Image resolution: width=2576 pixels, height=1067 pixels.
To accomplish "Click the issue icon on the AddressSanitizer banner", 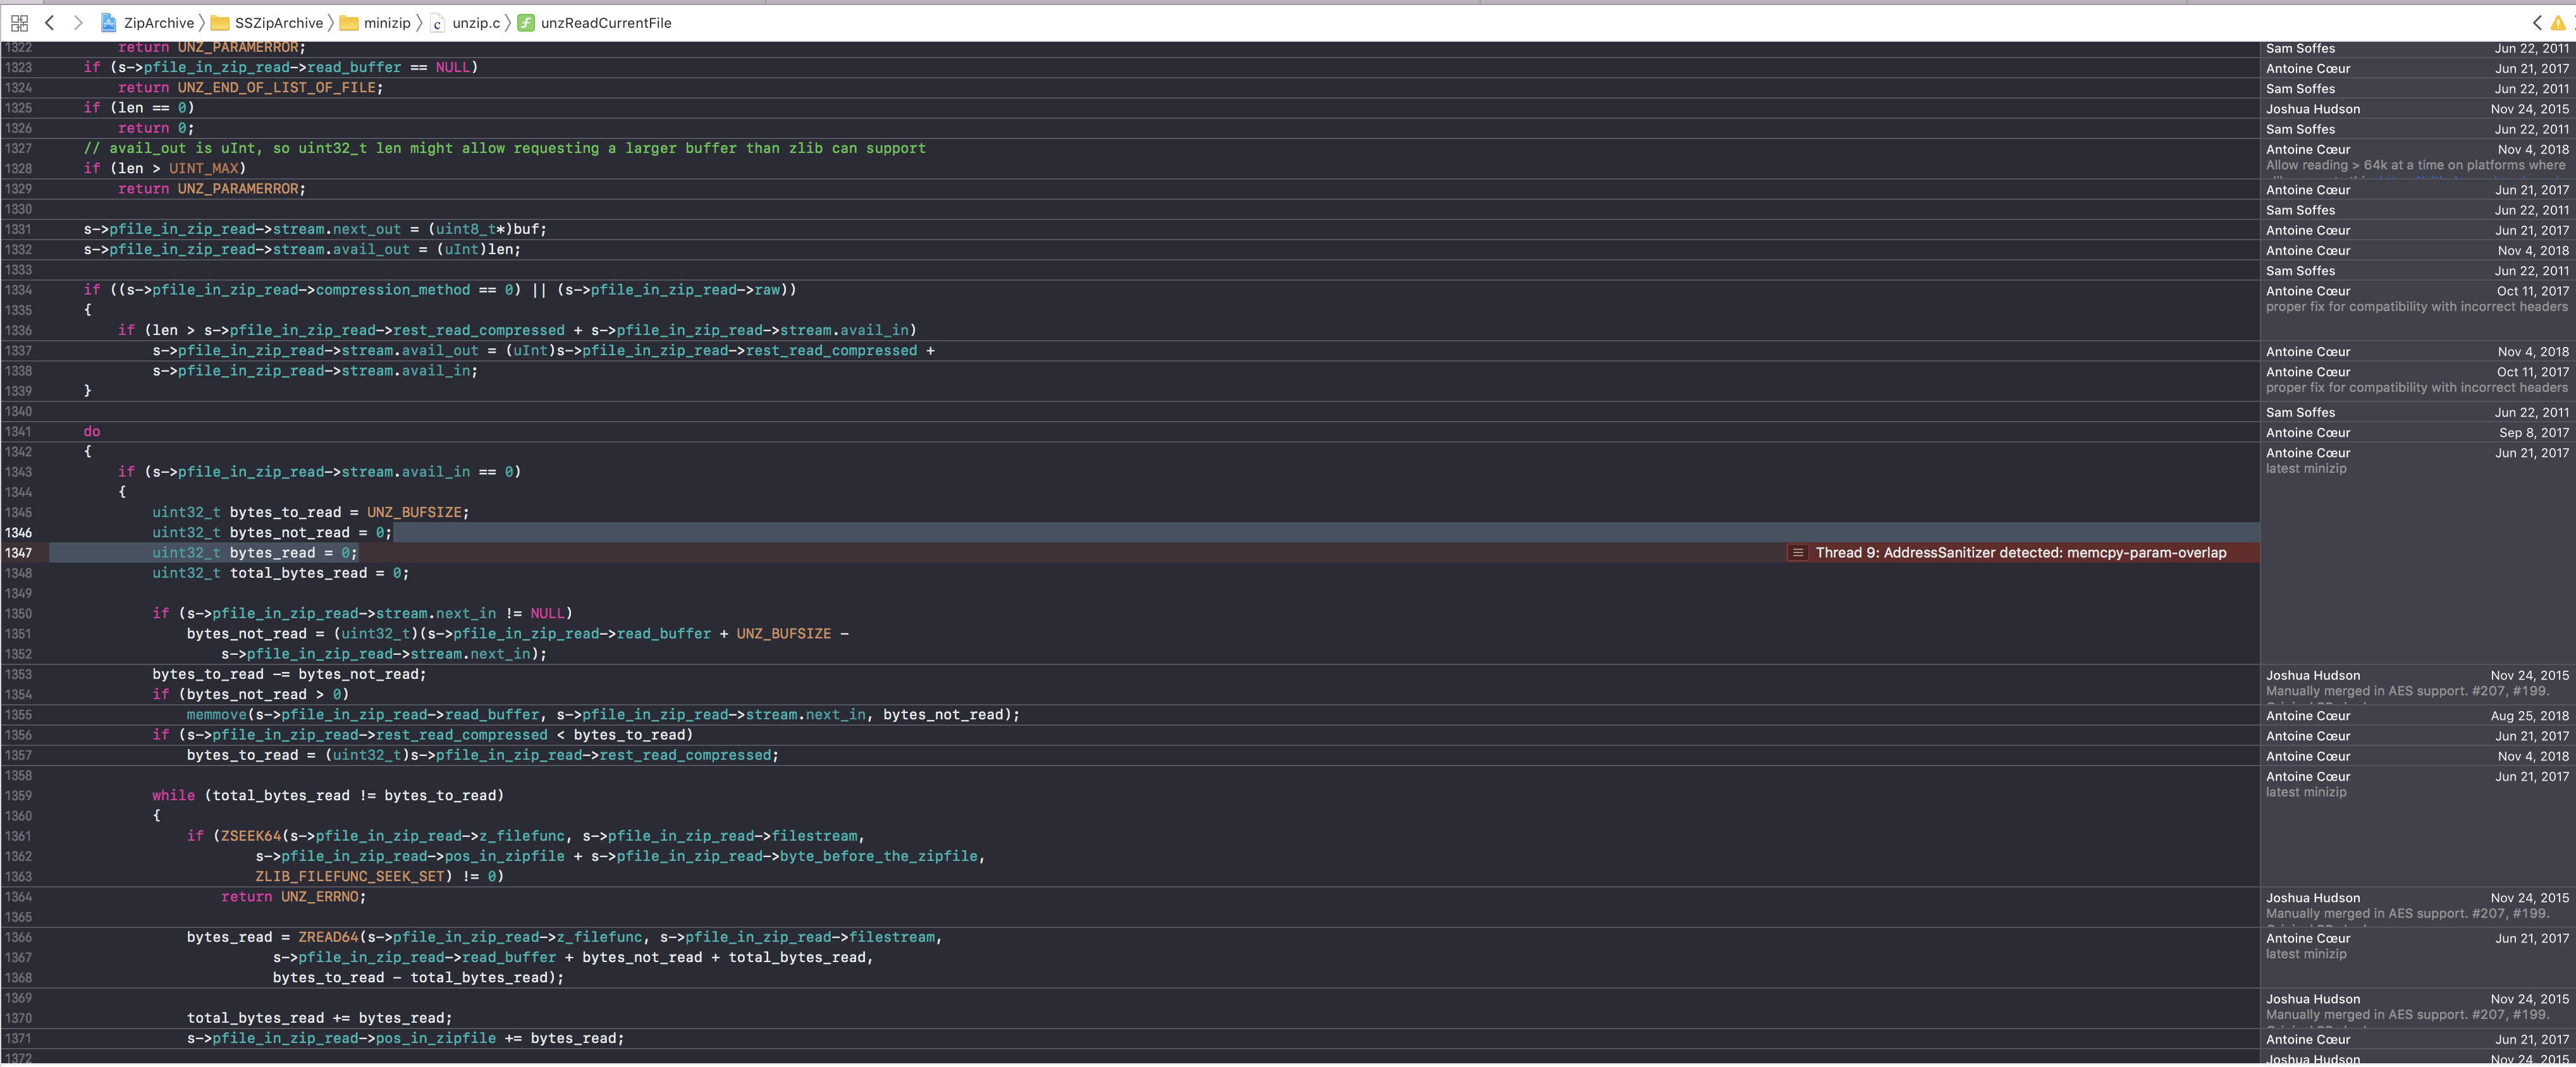I will click(1798, 552).
